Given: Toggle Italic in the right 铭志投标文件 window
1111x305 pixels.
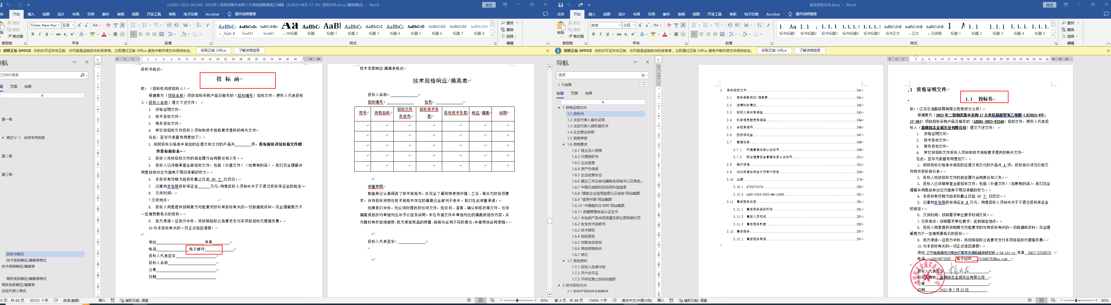Looking at the screenshot, I should (x=600, y=34).
